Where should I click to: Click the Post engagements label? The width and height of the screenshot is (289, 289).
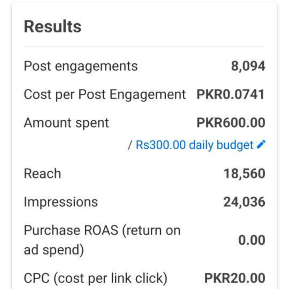[x=81, y=66]
